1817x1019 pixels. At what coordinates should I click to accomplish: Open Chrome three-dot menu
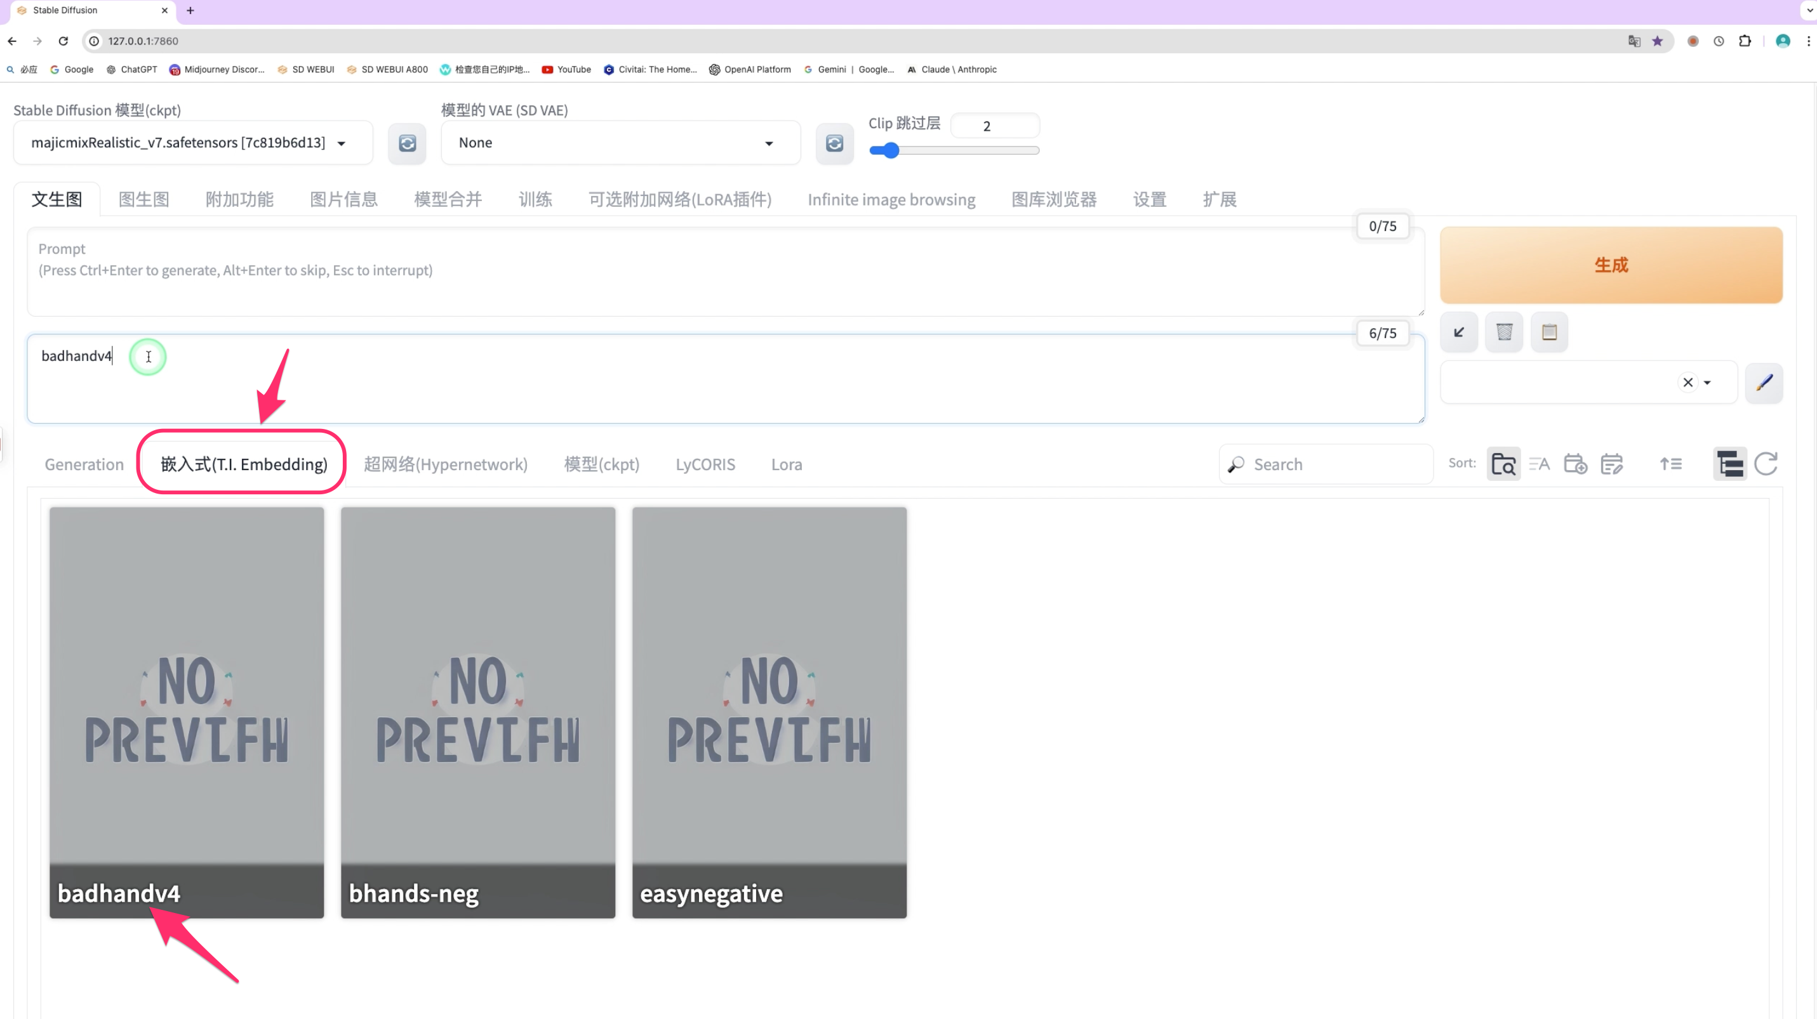coord(1808,41)
